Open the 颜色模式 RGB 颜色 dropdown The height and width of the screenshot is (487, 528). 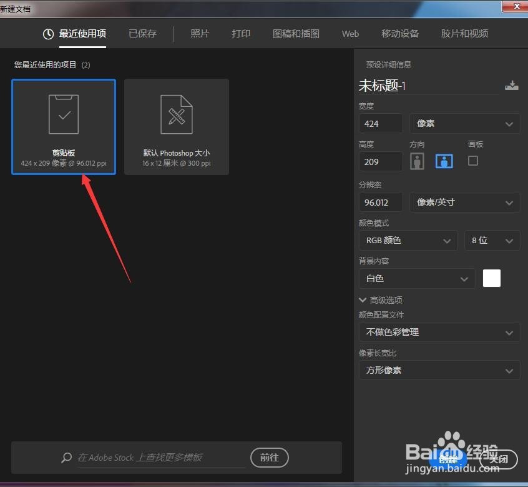[x=408, y=240]
